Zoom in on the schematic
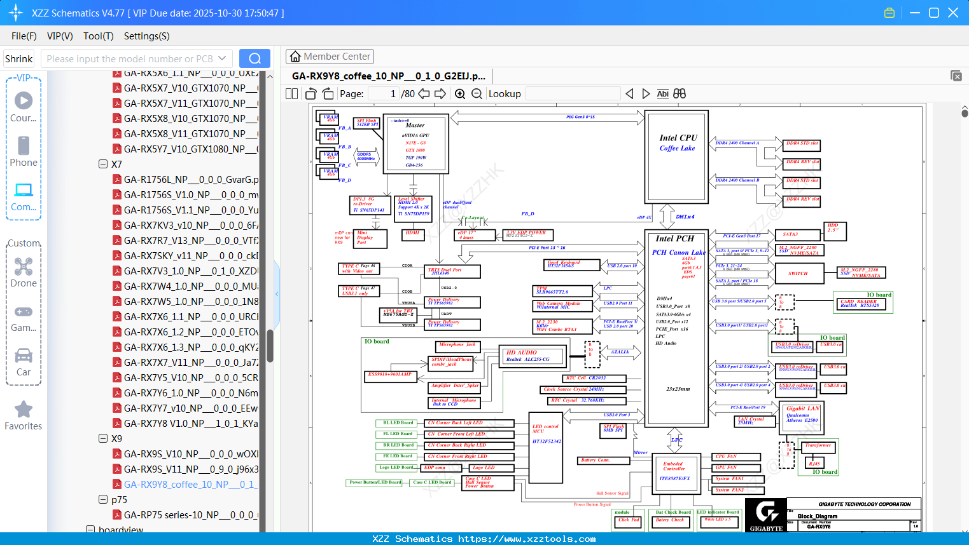This screenshot has width=969, height=545. 460,93
